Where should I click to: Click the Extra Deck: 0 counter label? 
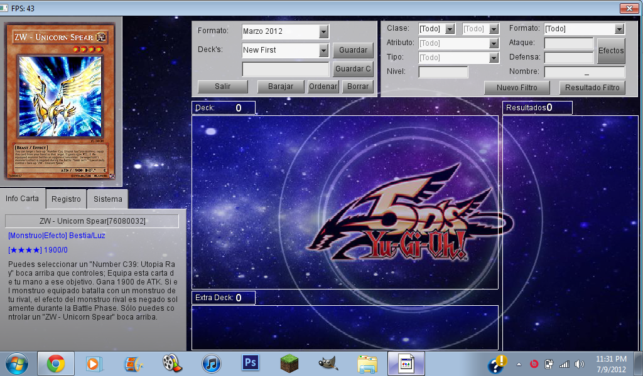pos(224,298)
